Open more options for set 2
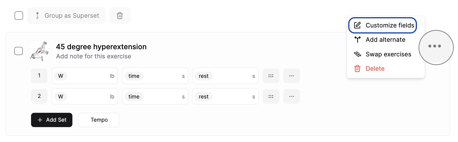 (292, 96)
